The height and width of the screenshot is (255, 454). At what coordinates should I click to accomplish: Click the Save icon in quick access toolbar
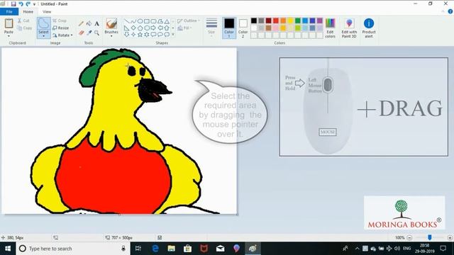click(13, 4)
